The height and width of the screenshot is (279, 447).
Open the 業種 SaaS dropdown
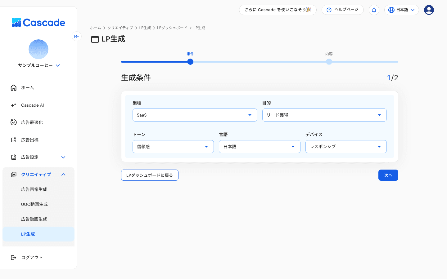coord(195,115)
